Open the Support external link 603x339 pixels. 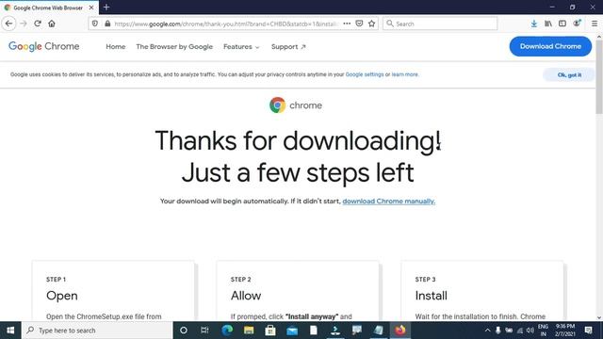(288, 46)
